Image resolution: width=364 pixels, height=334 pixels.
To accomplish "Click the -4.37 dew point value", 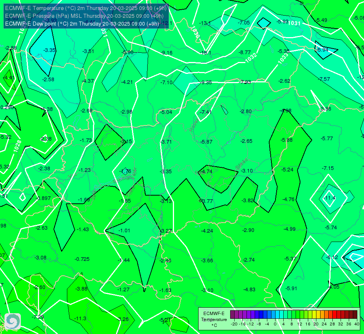I will 88,81.
